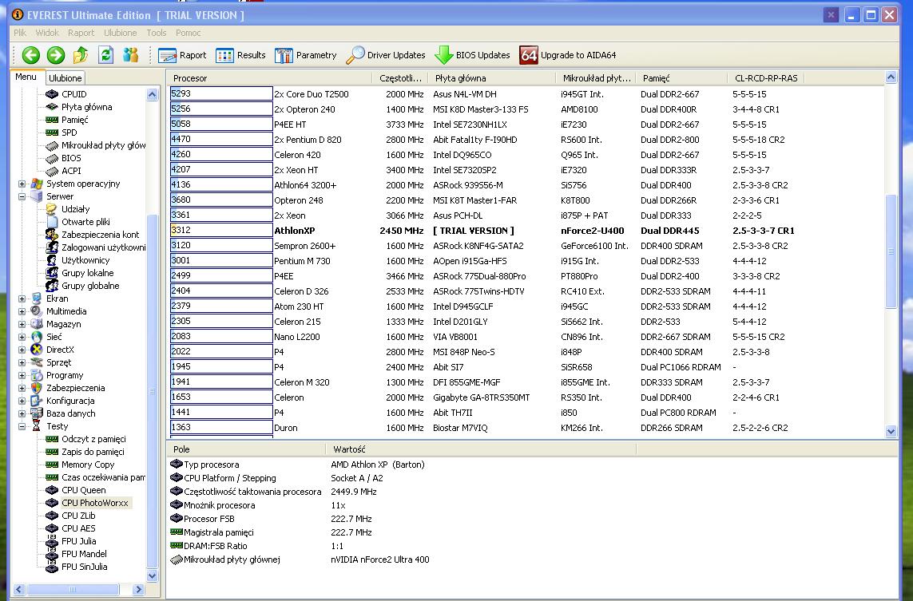Select Grupy globalne tree item
913x601 pixels.
pyautogui.click(x=90, y=287)
